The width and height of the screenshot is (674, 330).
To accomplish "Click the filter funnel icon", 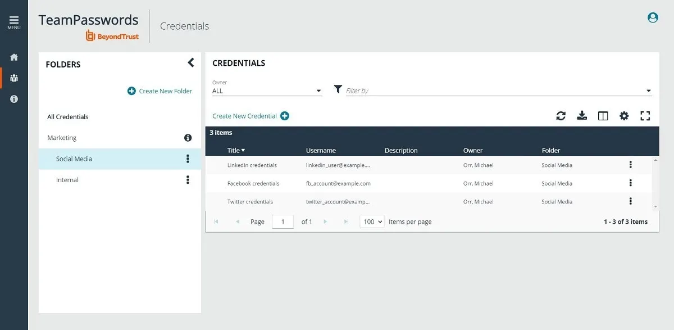I will click(x=338, y=89).
